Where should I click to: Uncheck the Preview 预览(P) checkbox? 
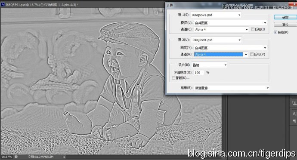(275, 32)
